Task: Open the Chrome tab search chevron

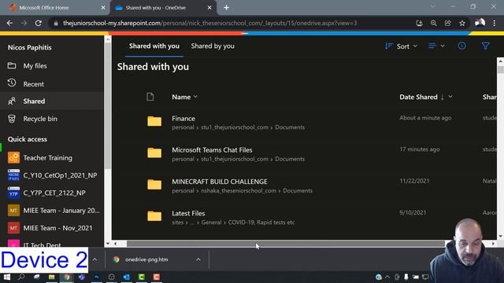Action: point(432,7)
